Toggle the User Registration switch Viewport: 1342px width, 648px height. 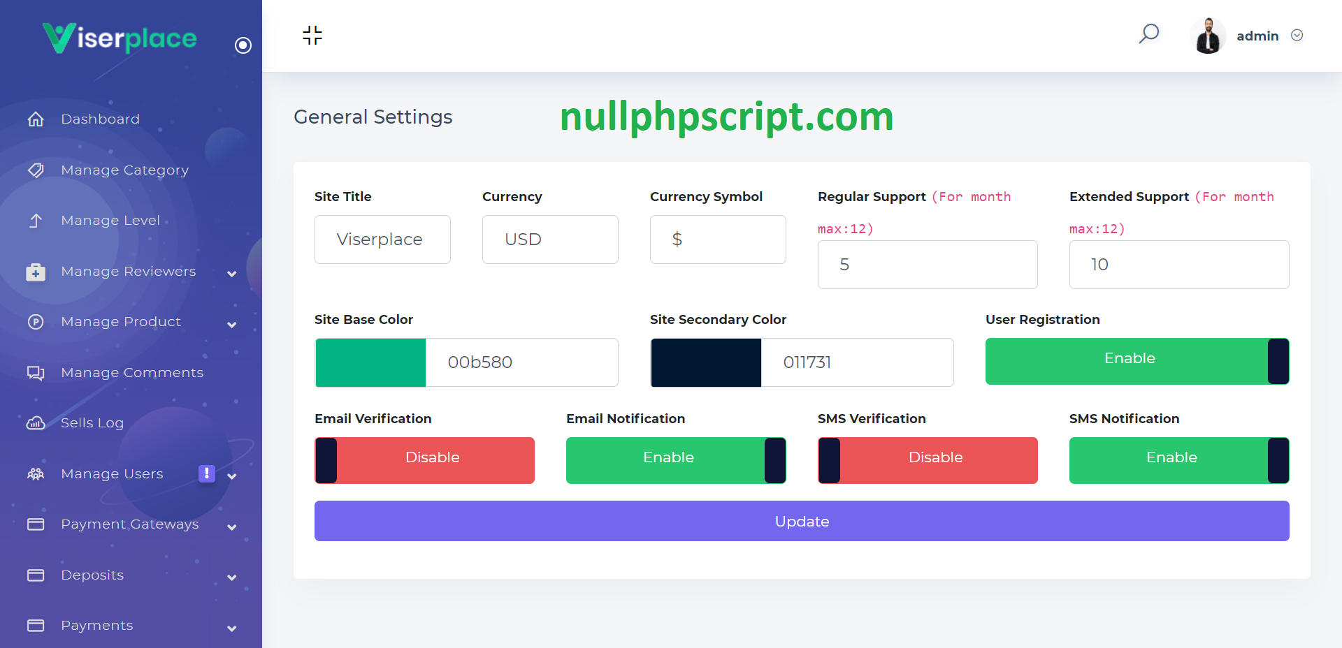[1137, 361]
